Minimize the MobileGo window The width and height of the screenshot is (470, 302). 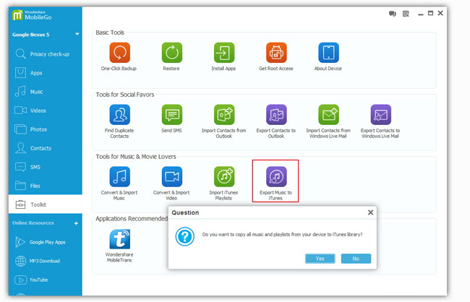pos(421,14)
